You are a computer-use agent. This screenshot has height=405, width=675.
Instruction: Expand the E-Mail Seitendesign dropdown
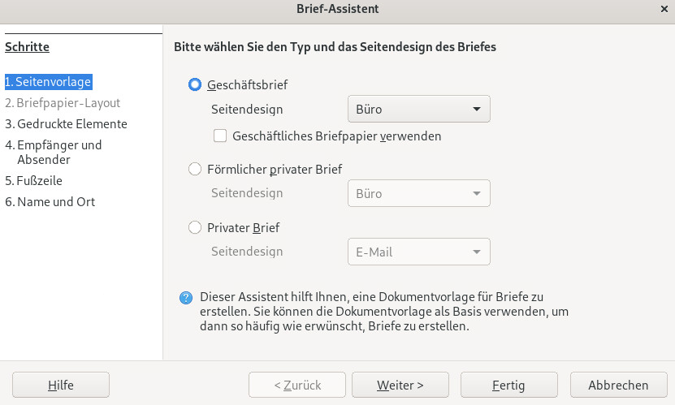(x=418, y=252)
